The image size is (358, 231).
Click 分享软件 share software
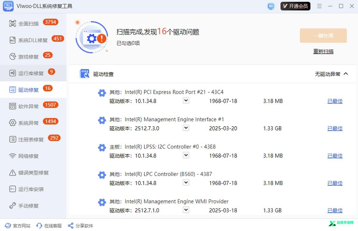coord(81,226)
